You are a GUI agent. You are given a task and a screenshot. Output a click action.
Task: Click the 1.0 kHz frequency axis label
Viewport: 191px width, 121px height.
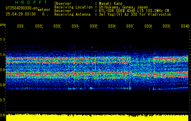[2, 54]
